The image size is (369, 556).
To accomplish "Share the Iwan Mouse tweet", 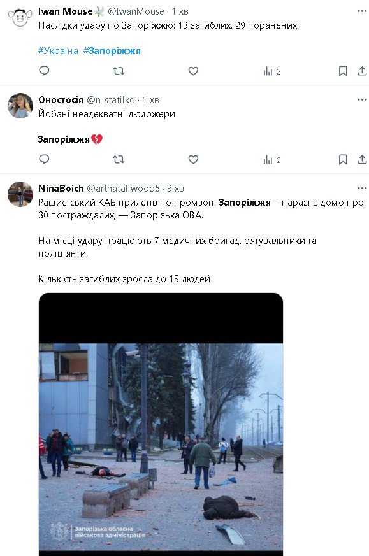I will [x=362, y=71].
